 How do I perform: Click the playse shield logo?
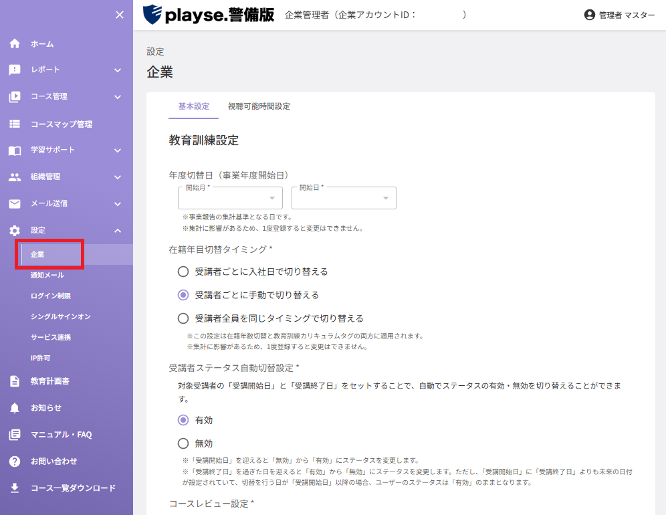152,15
